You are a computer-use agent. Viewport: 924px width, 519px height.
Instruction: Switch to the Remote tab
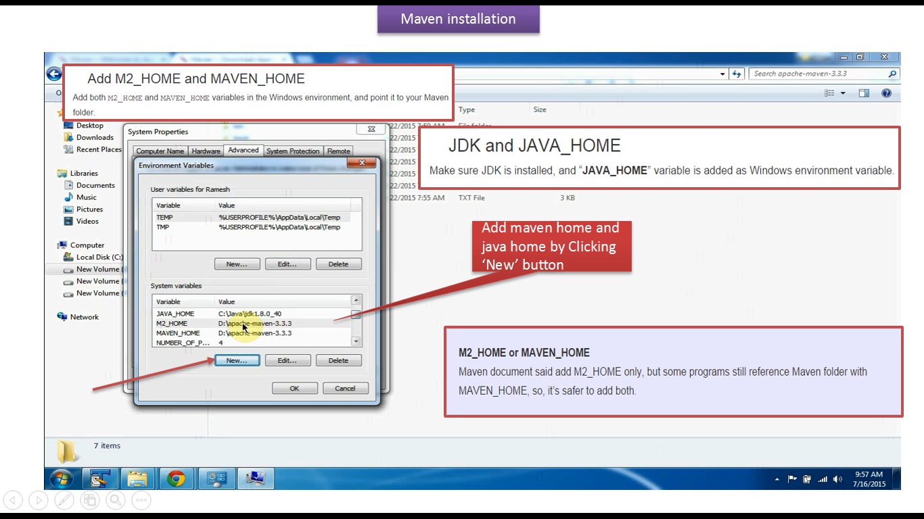(x=339, y=151)
